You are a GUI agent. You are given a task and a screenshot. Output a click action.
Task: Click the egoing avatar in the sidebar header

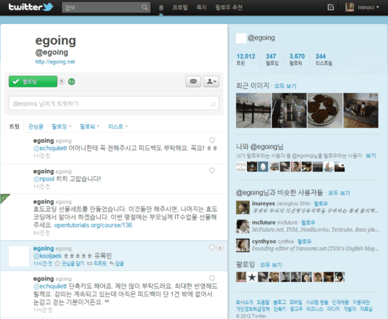tap(241, 38)
